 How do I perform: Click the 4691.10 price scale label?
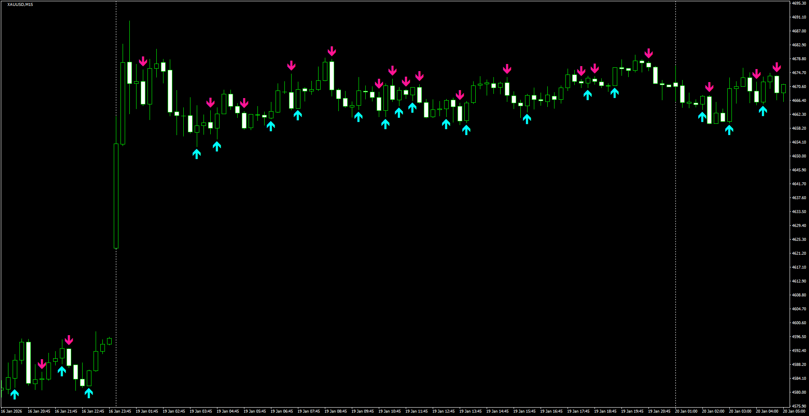(x=799, y=17)
